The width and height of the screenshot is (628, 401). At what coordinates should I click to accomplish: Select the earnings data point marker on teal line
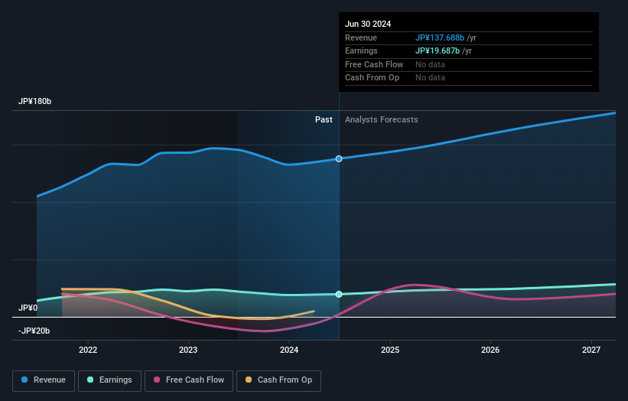(339, 294)
